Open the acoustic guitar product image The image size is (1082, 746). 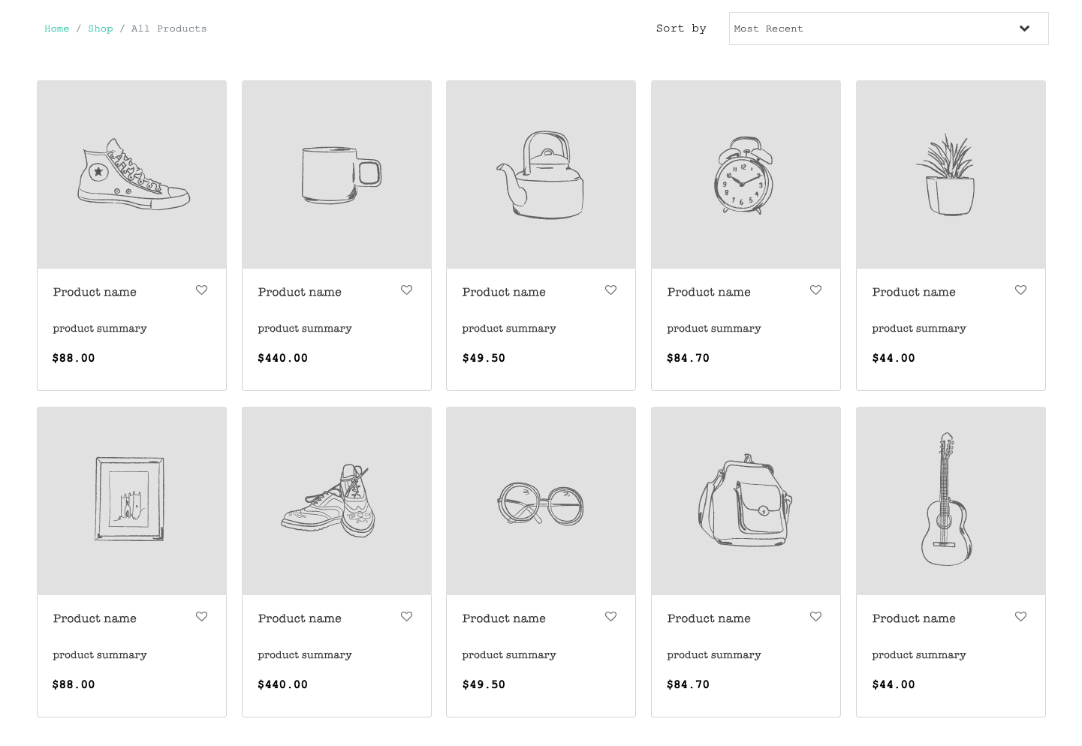tap(951, 501)
